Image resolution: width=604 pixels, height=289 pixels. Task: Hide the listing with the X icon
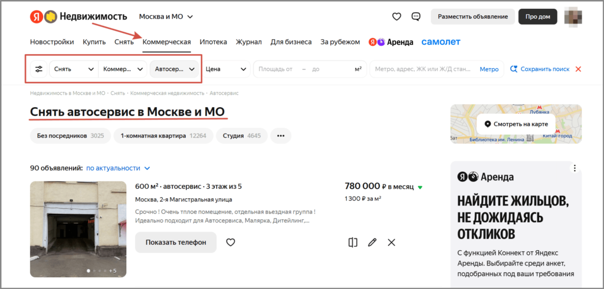click(x=392, y=242)
